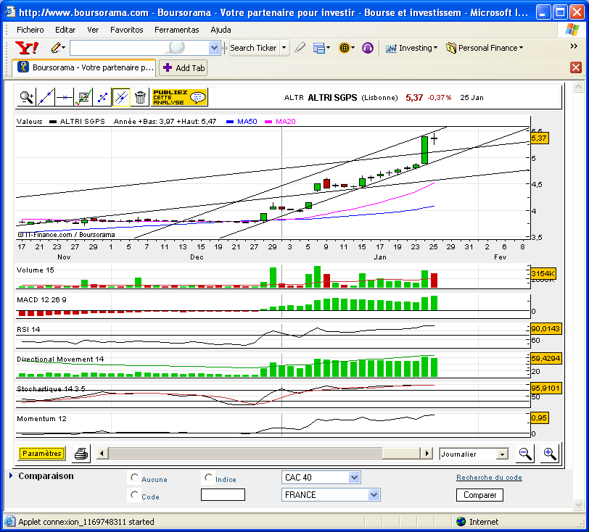This screenshot has width=589, height=532.
Task: Open the toolbar pencil options
Action: [x=58, y=48]
